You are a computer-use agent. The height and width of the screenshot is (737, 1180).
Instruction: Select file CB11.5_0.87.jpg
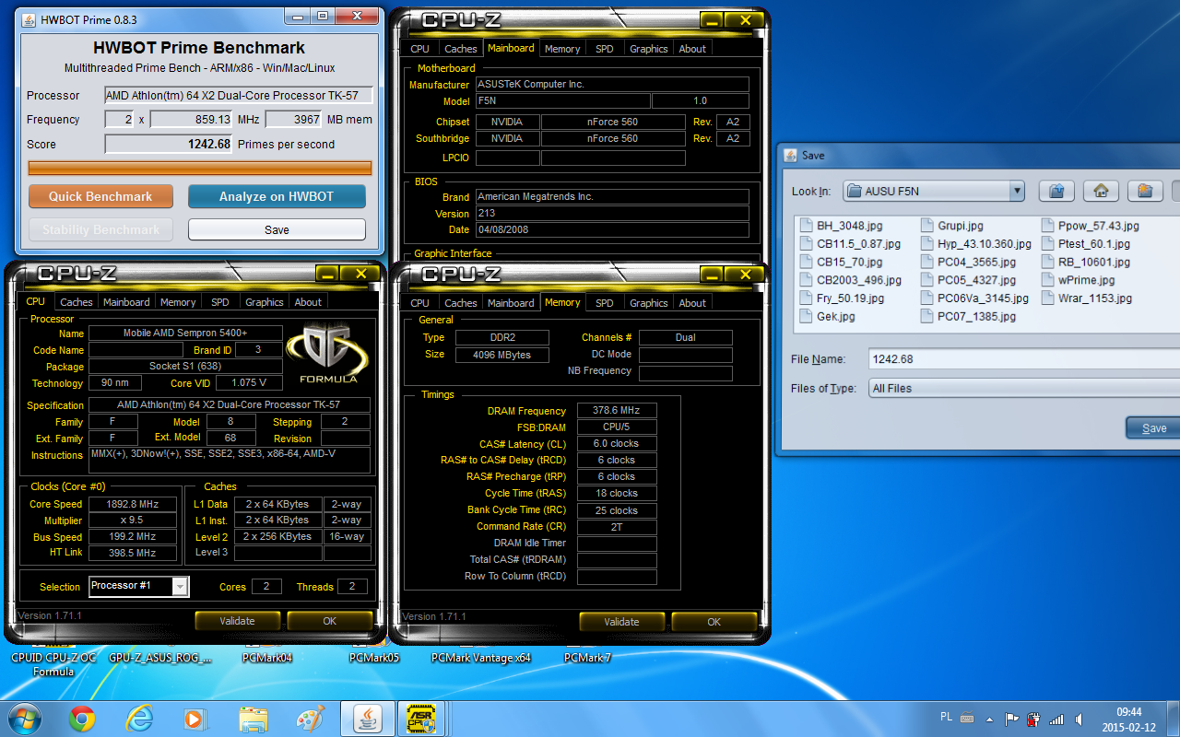click(x=850, y=244)
